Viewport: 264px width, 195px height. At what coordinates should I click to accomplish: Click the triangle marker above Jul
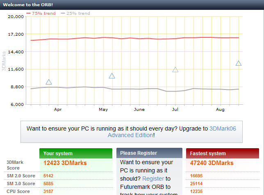[175, 70]
